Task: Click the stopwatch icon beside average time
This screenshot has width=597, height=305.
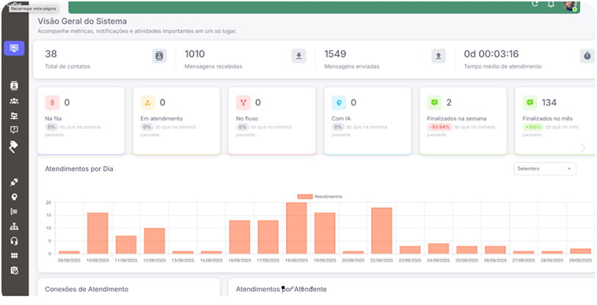Action: click(587, 56)
